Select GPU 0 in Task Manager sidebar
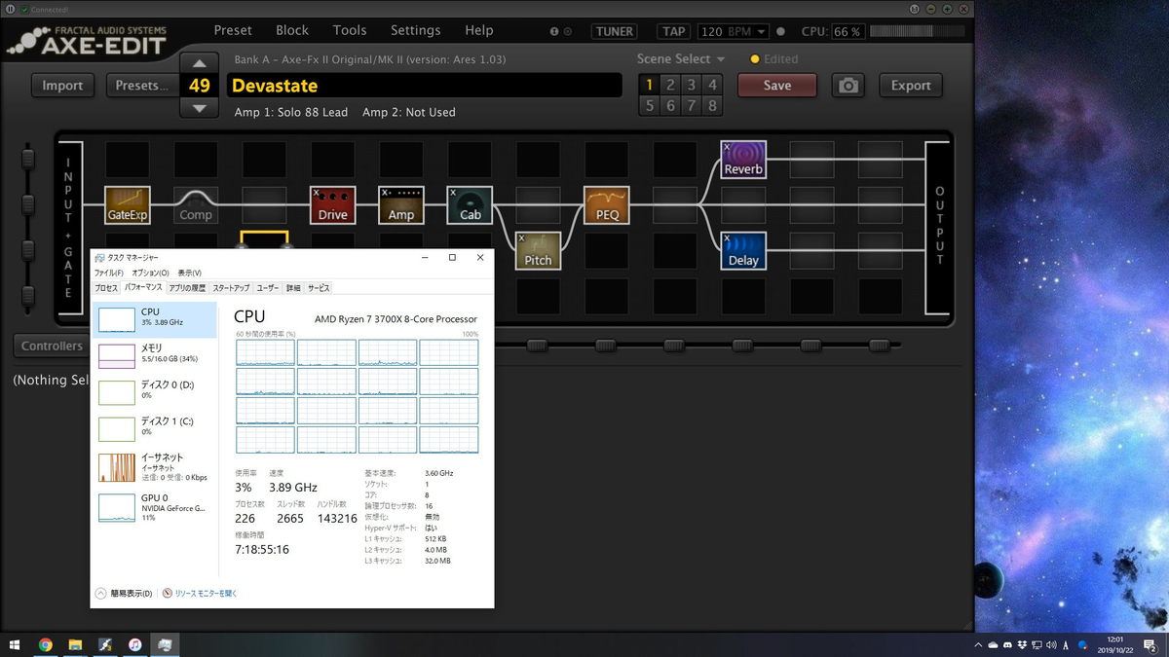This screenshot has width=1169, height=657. (154, 506)
